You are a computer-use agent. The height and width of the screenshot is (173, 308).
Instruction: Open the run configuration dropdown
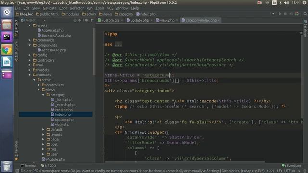tap(273, 14)
